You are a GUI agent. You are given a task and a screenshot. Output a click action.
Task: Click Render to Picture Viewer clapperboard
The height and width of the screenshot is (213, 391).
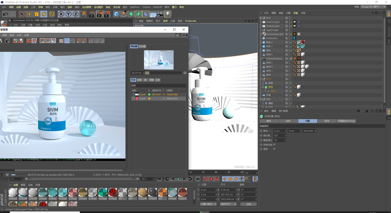(x=100, y=14)
